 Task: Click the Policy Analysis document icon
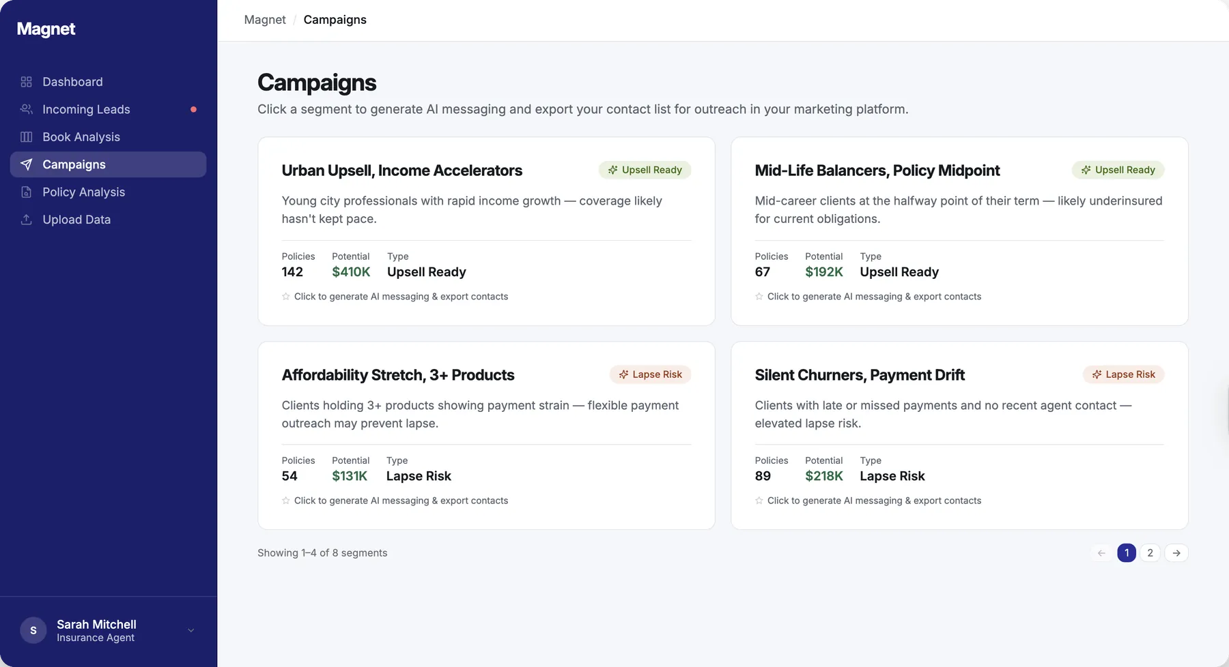point(26,192)
